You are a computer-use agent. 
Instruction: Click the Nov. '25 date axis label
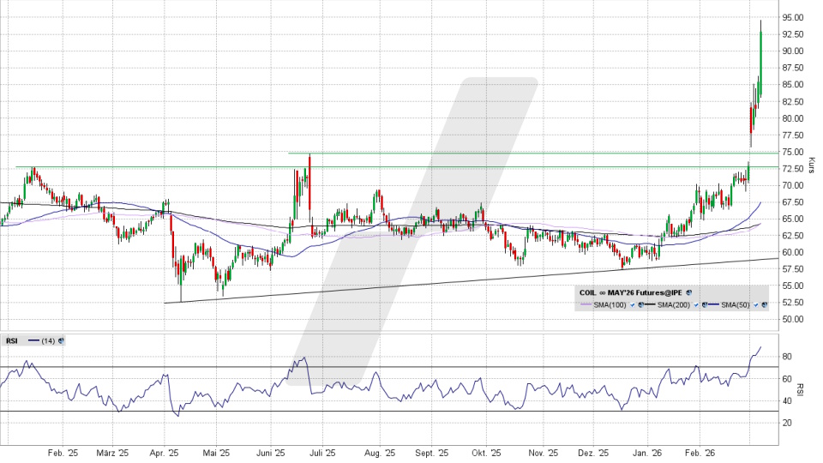(x=544, y=453)
